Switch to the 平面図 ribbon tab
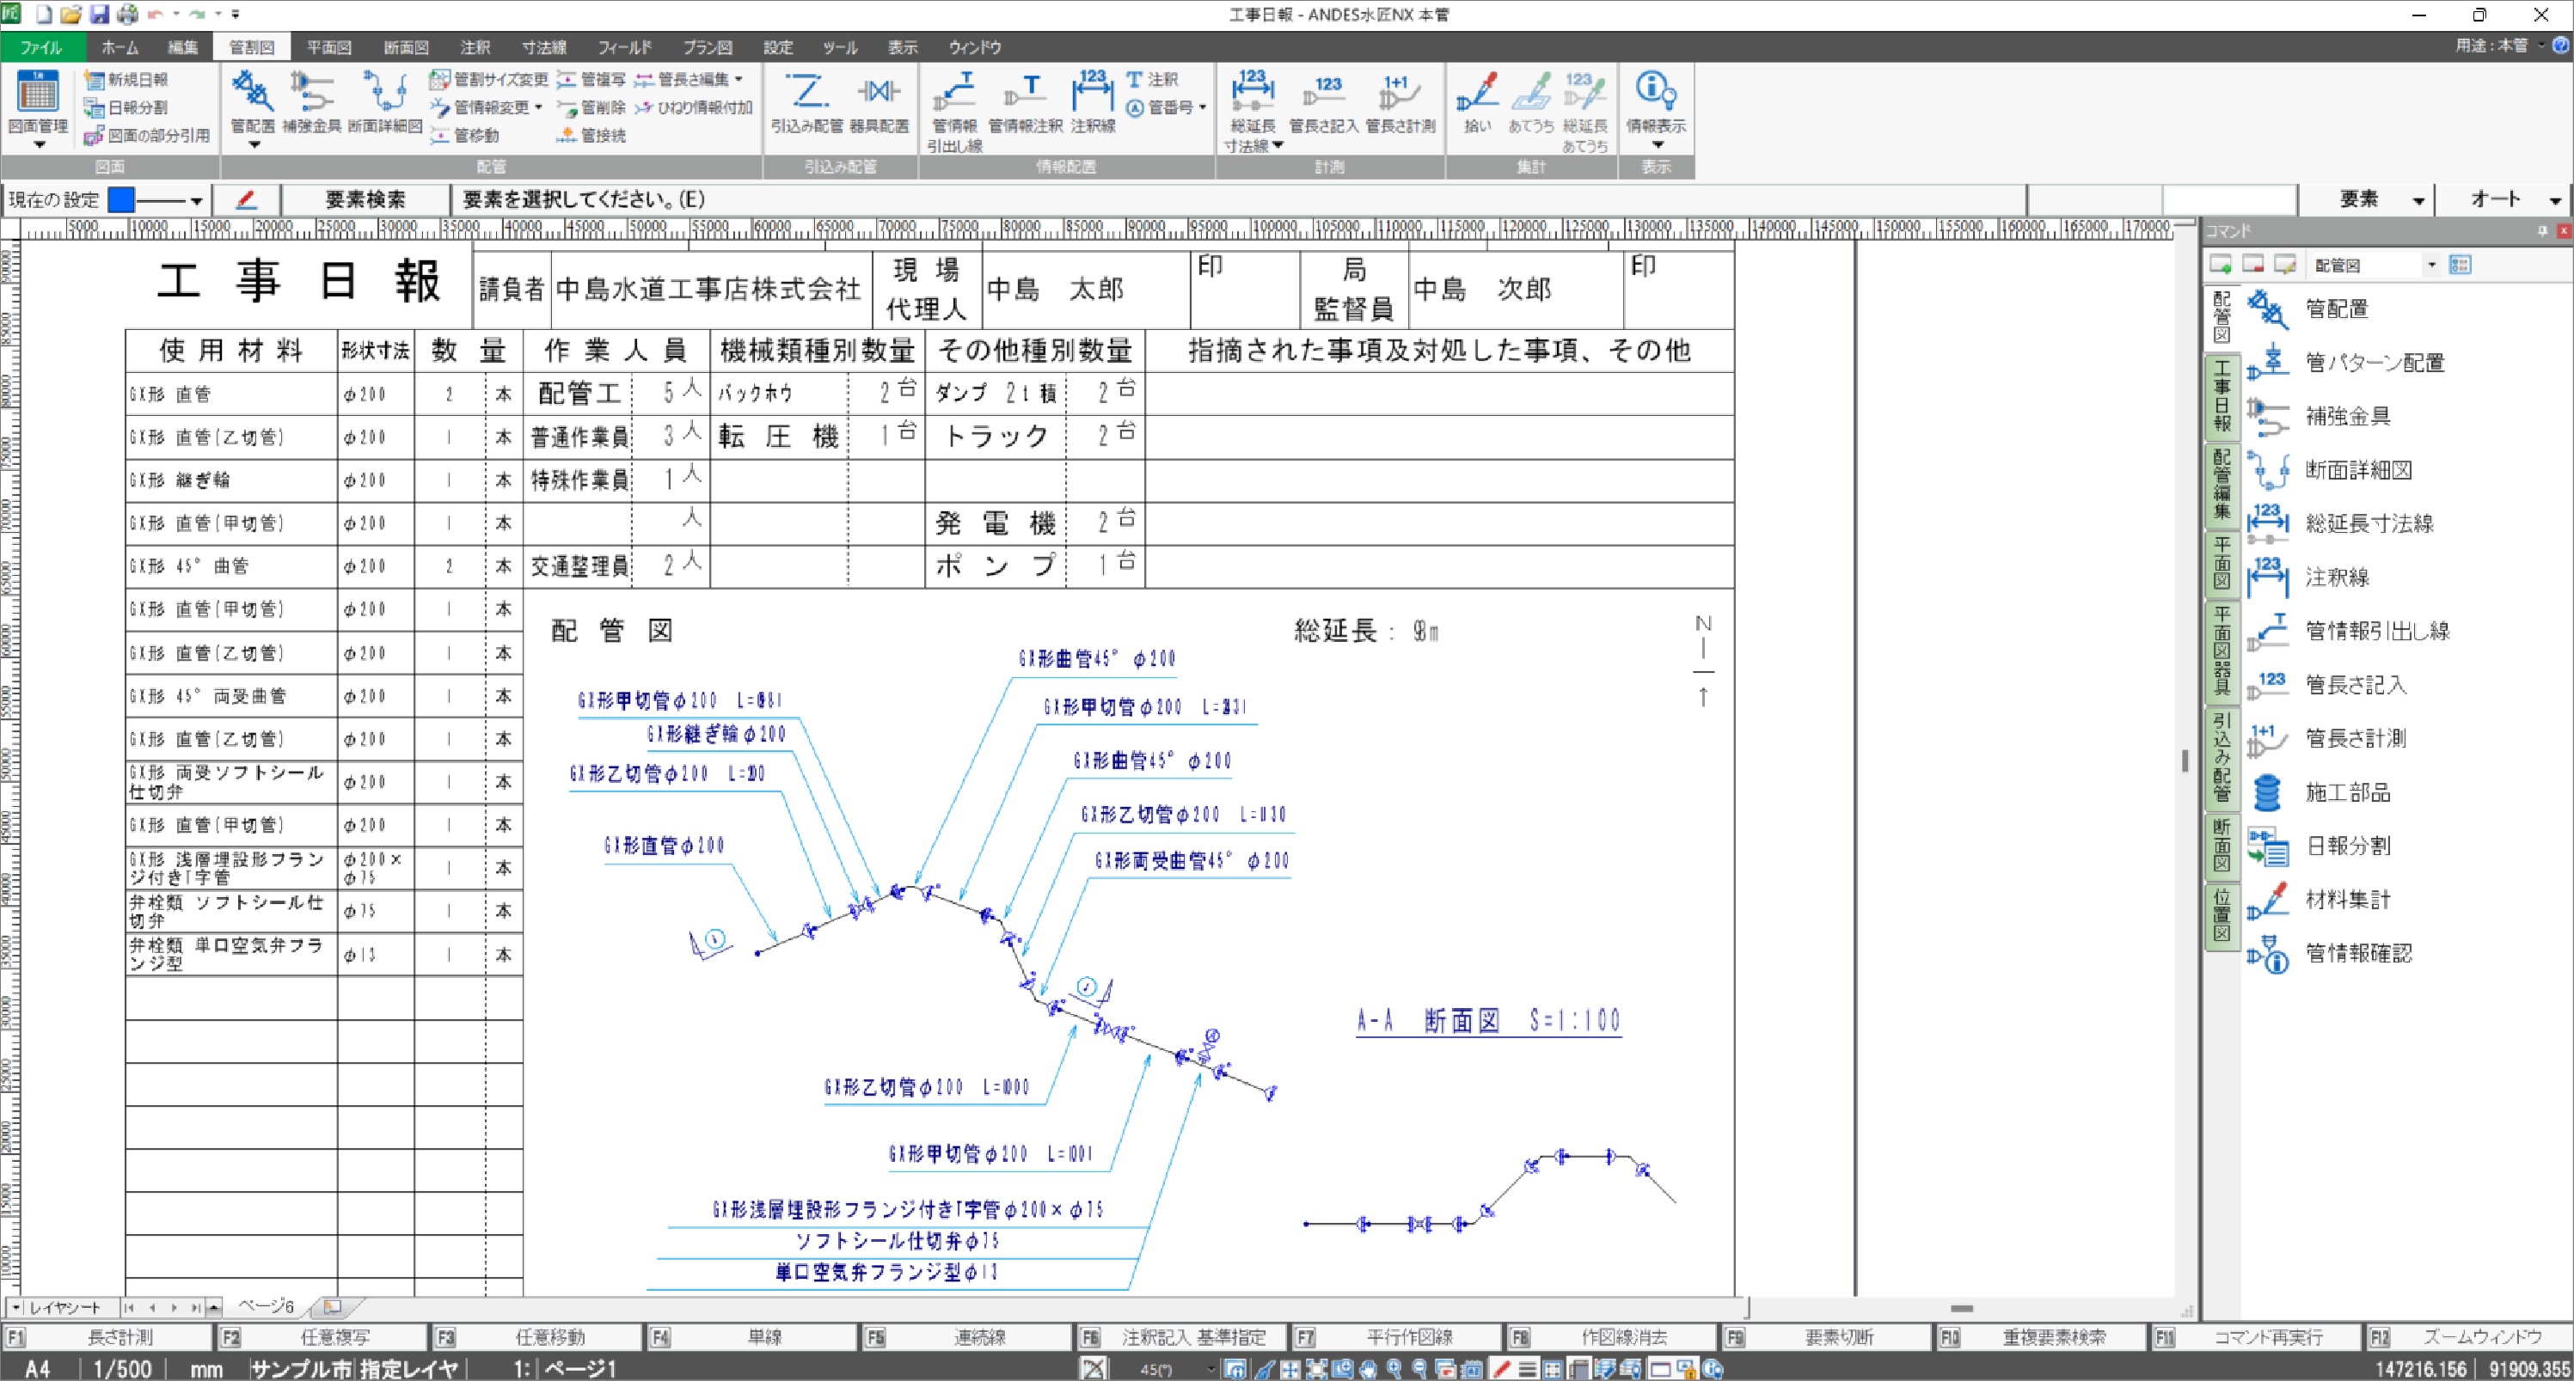 tap(328, 47)
